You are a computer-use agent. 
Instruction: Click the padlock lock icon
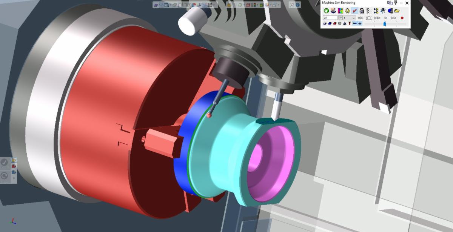click(362, 11)
